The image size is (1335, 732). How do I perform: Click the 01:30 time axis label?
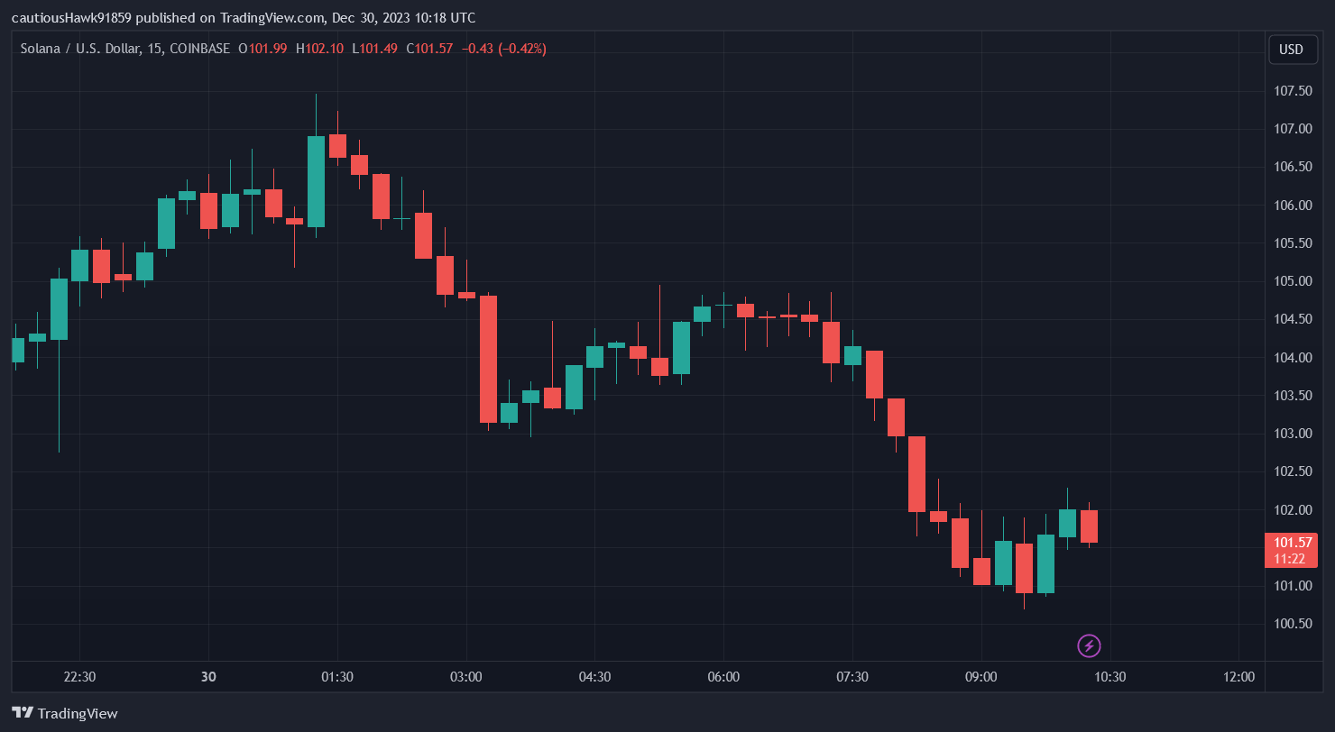pyautogui.click(x=337, y=677)
